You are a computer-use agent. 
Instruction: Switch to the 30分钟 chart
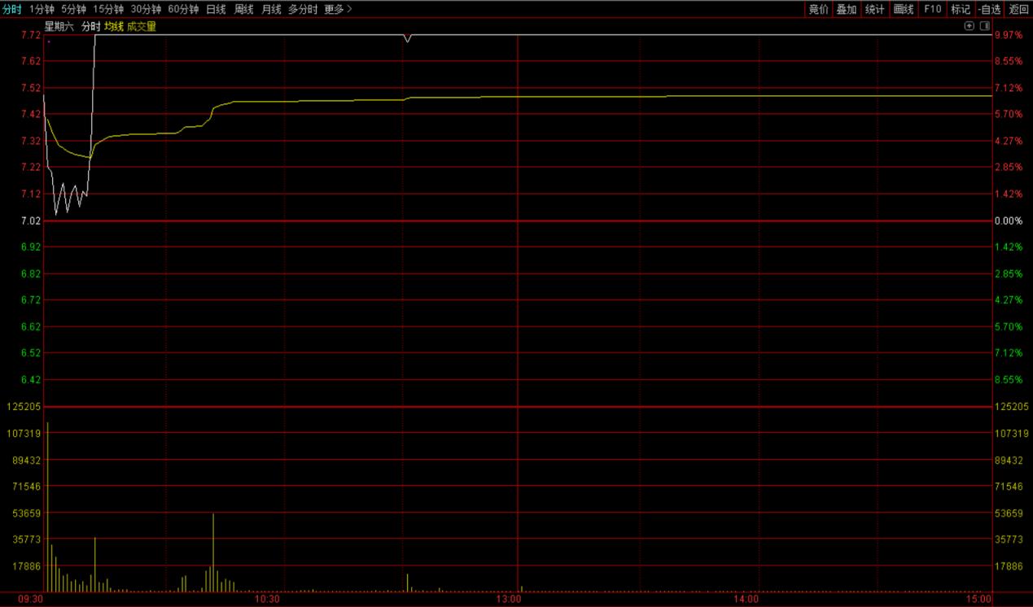[x=146, y=9]
